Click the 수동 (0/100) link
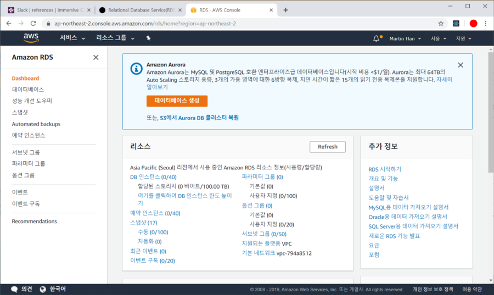Viewport: 494px width, 295px height. pyautogui.click(x=153, y=232)
